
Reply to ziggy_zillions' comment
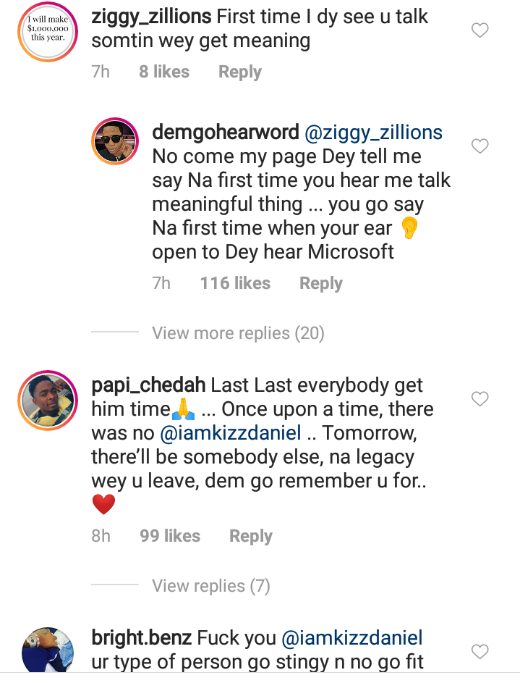click(x=240, y=72)
